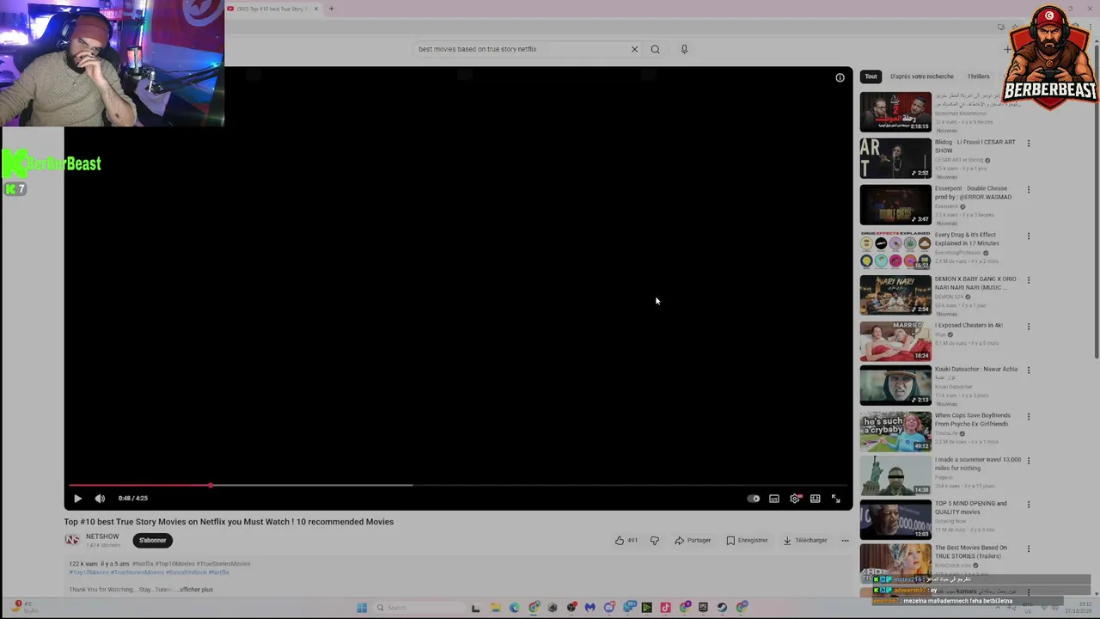Click the Télécharger download button
Viewport: 1100px width, 619px height.
[x=805, y=541]
